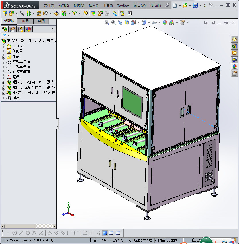Switch to the 布局 tab
The image size is (239, 244).
(25, 21)
